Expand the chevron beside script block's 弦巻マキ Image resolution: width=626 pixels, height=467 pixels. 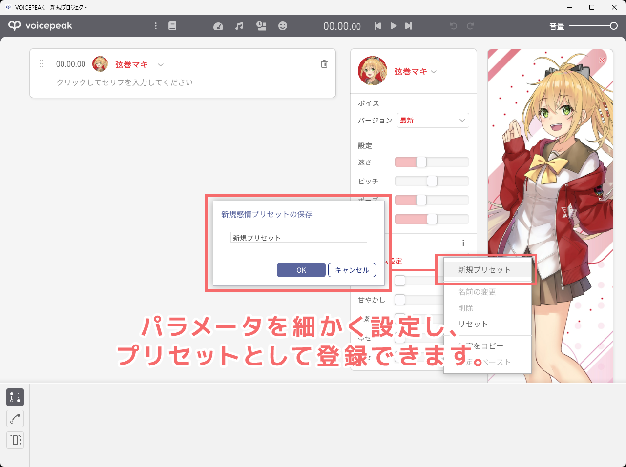click(161, 64)
